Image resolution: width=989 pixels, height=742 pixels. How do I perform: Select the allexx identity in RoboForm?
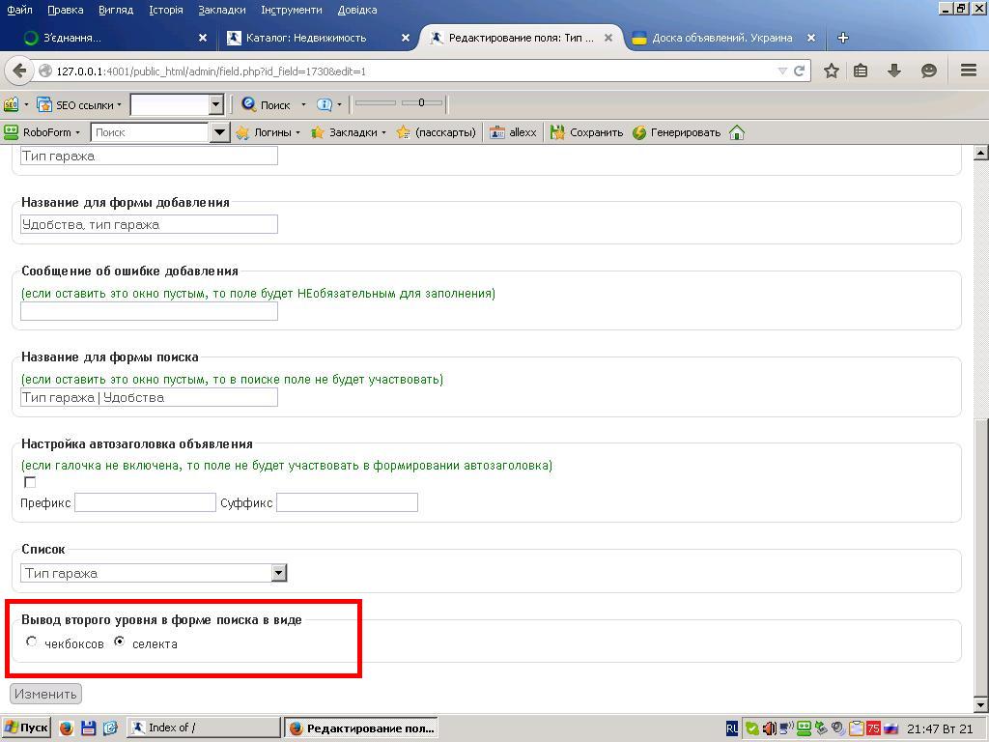click(514, 132)
